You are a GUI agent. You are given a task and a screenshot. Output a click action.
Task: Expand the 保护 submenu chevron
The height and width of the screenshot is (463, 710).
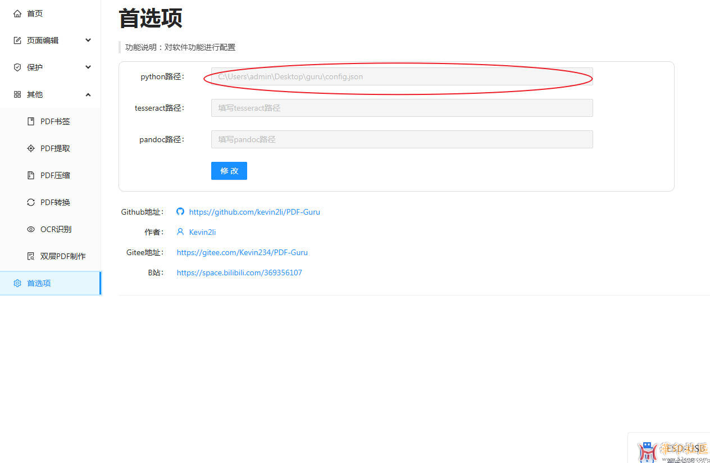tap(88, 67)
